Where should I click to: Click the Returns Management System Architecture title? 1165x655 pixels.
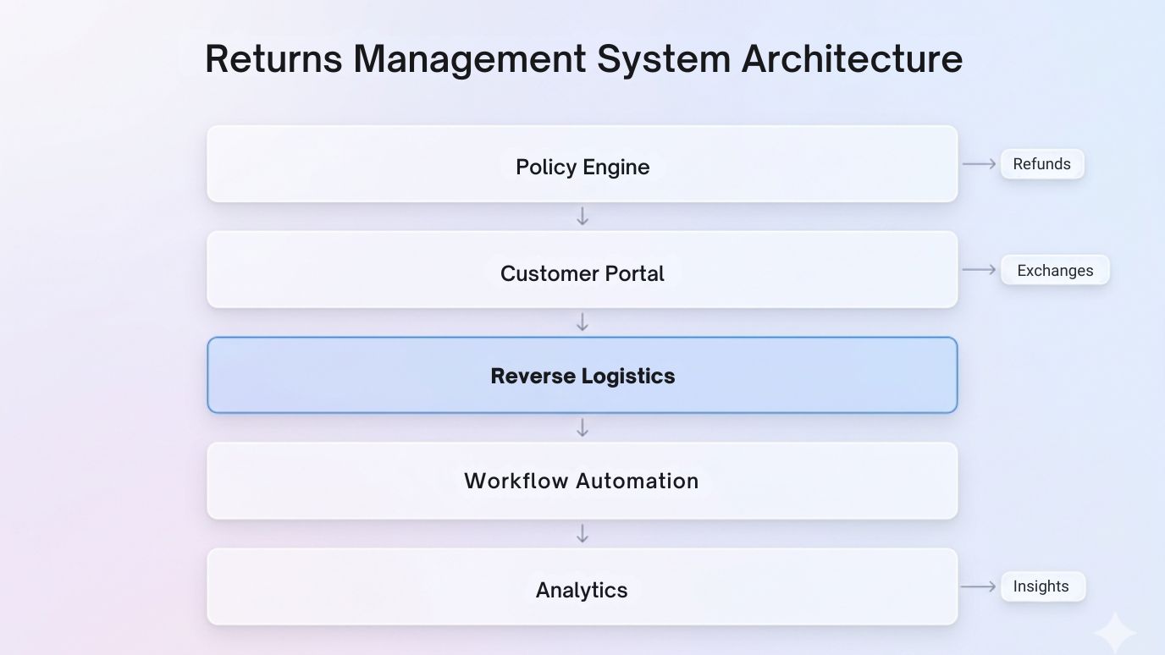point(582,58)
